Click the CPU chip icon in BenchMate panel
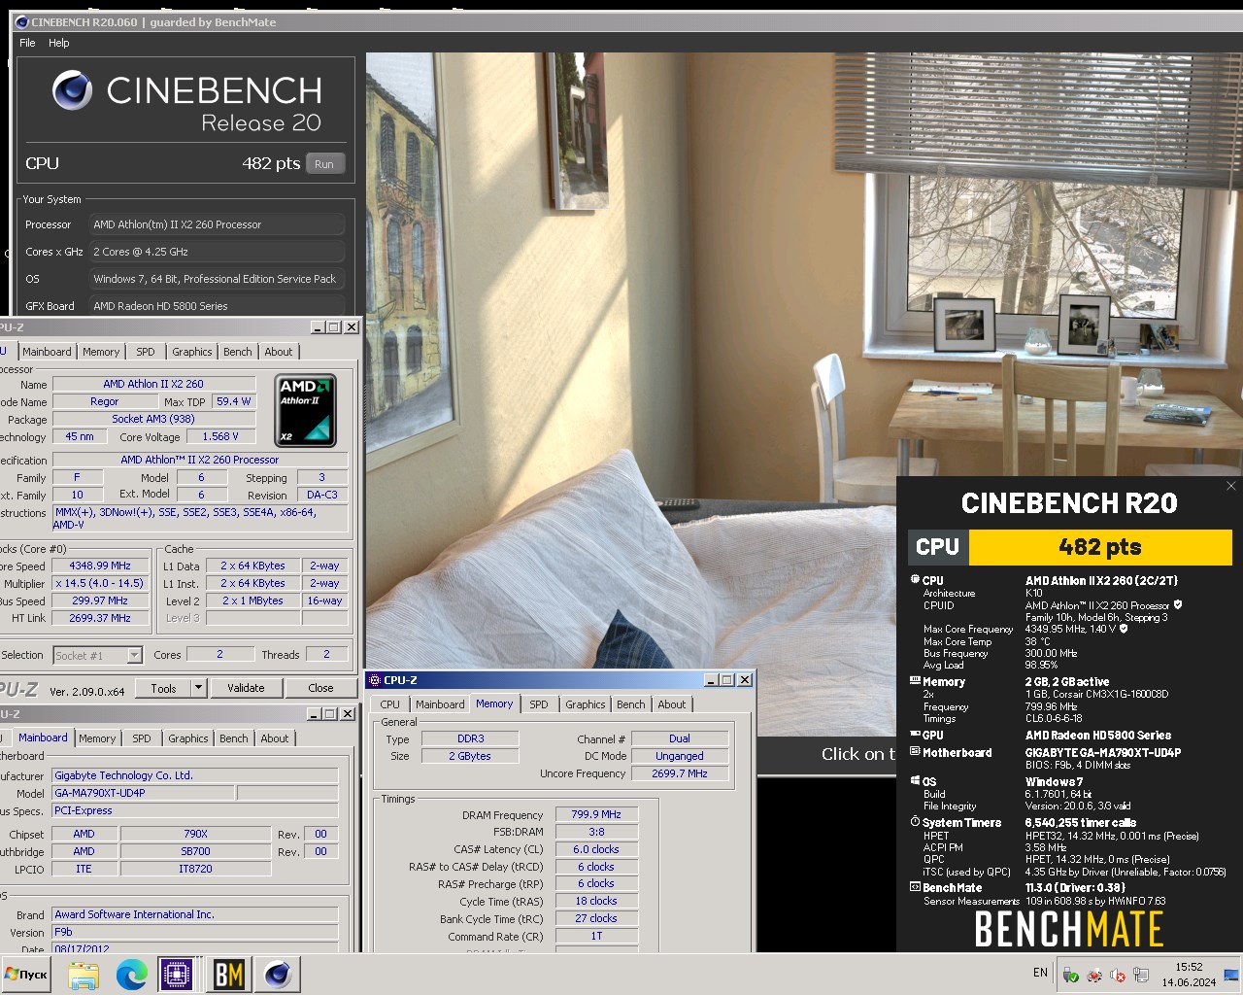This screenshot has width=1243, height=995. click(915, 580)
